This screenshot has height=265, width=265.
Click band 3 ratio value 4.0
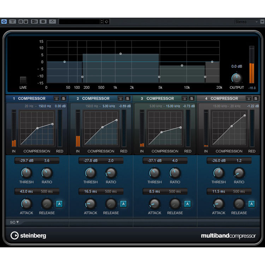pyautogui.click(x=175, y=160)
